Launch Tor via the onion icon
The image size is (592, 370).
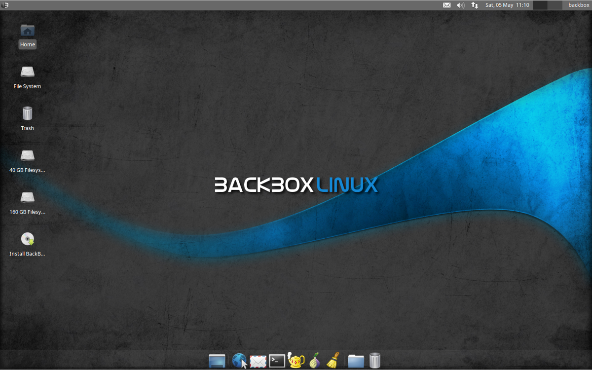point(315,361)
